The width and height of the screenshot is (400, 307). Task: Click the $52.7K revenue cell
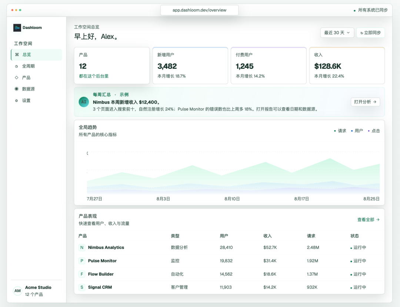[270, 247]
